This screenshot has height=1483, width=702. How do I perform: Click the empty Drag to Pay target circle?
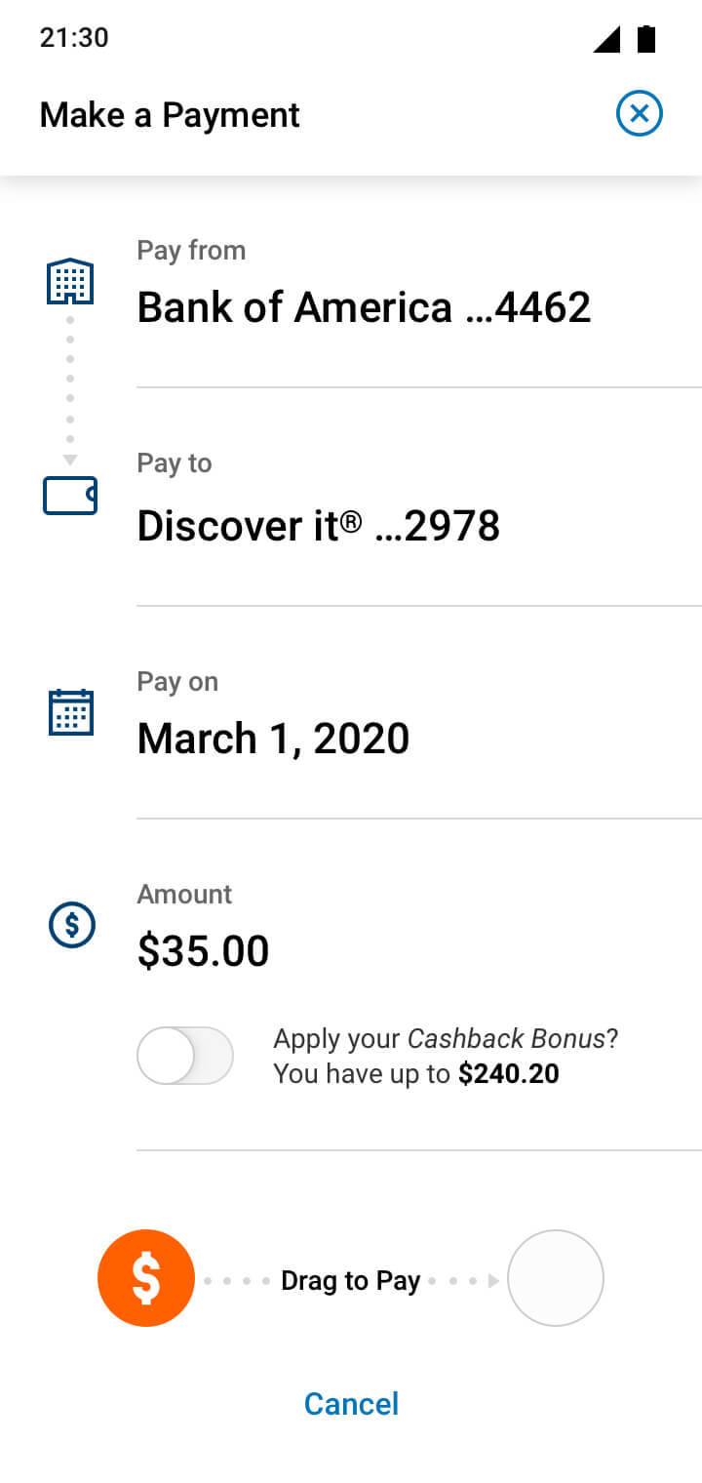click(x=556, y=1278)
